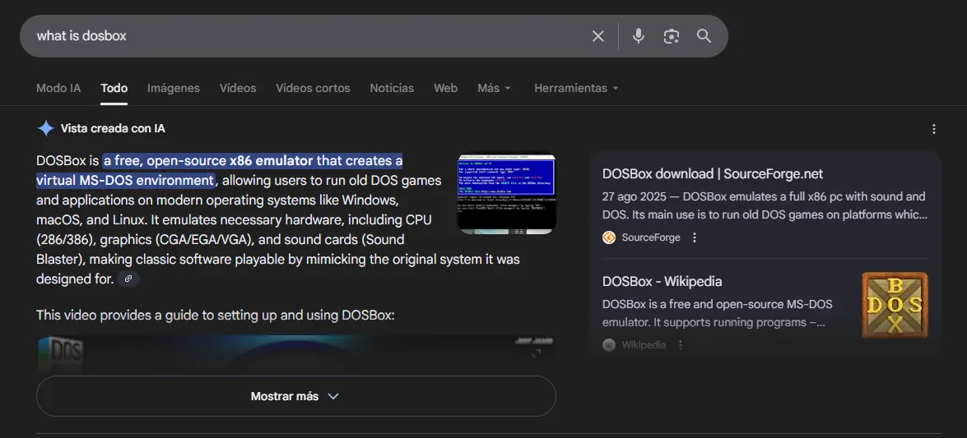This screenshot has width=967, height=438.
Task: Click the 'Vista creada con IA' label
Action: [x=113, y=129]
